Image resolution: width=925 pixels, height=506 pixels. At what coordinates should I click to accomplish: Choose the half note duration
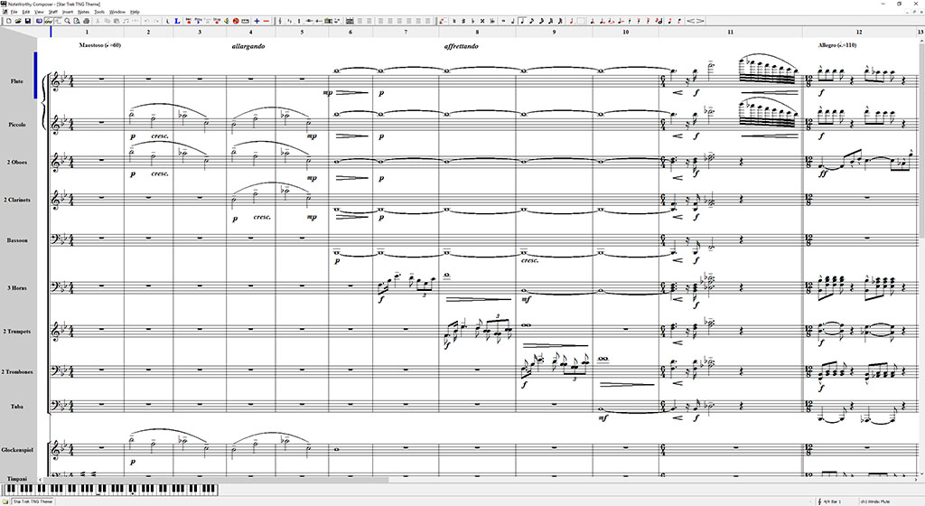(x=513, y=21)
